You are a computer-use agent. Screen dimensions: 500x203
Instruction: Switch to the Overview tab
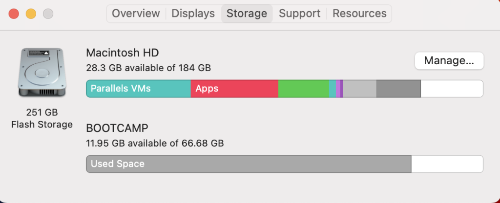click(136, 14)
